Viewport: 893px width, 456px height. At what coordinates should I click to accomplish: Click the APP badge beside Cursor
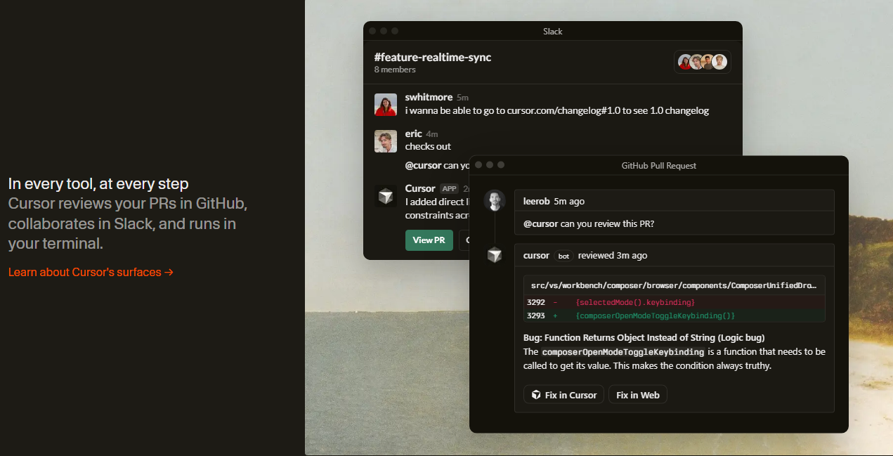(449, 188)
